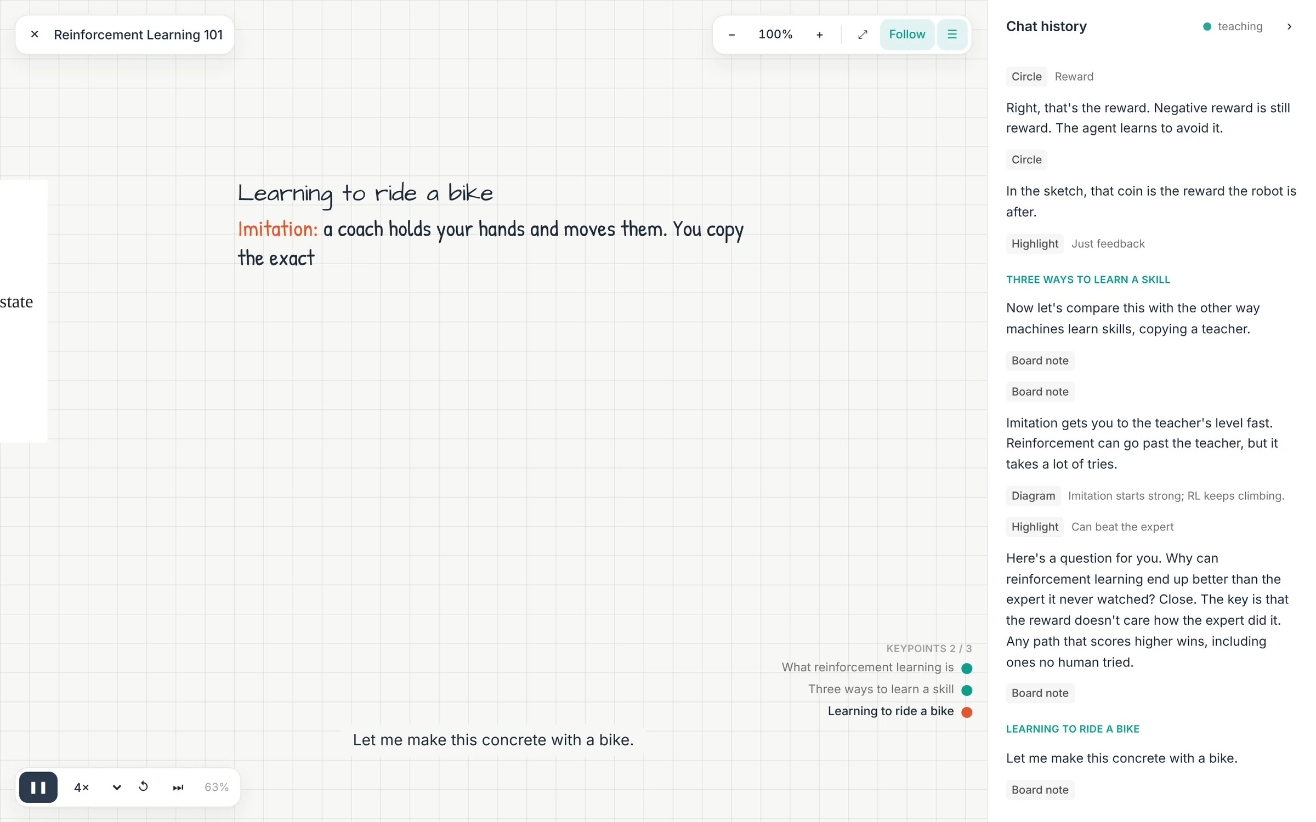This screenshot has height=822, width=1316.
Task: Click the 'Chat history' panel title
Action: 1046,26
